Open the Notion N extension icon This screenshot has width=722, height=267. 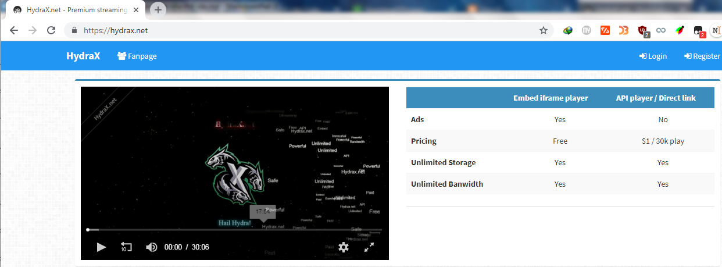tap(716, 30)
